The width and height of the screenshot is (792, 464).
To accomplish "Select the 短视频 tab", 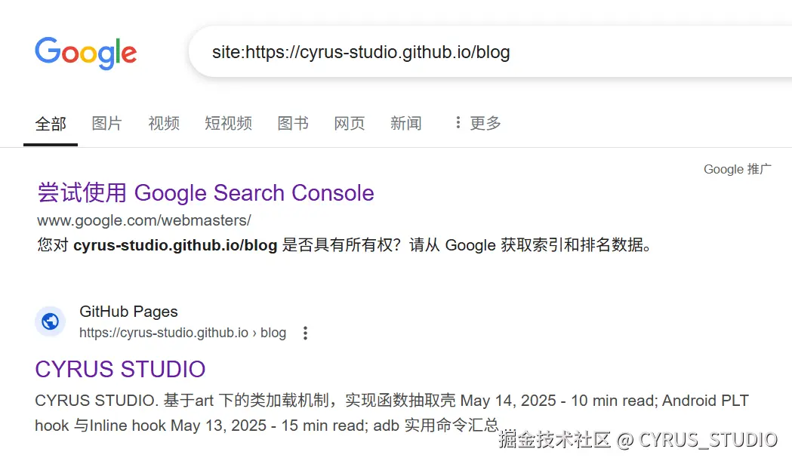I will coord(228,123).
